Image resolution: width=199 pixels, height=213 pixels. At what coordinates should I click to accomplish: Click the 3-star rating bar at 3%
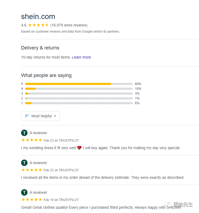[x=79, y=94]
